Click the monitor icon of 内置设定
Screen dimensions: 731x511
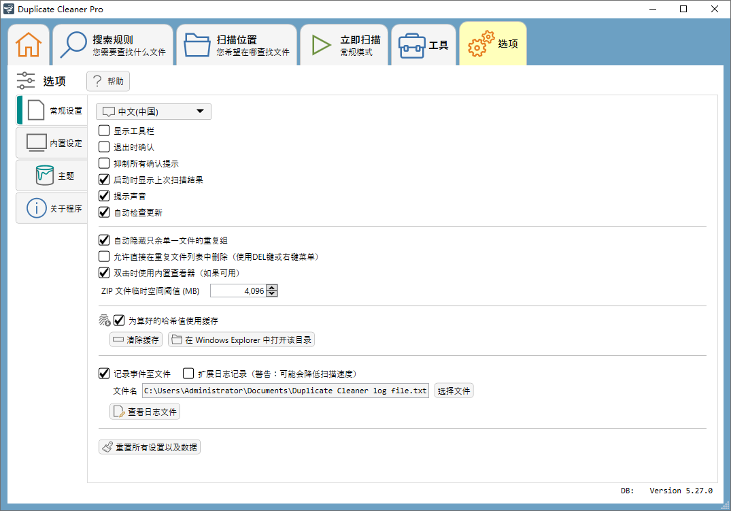tap(36, 143)
